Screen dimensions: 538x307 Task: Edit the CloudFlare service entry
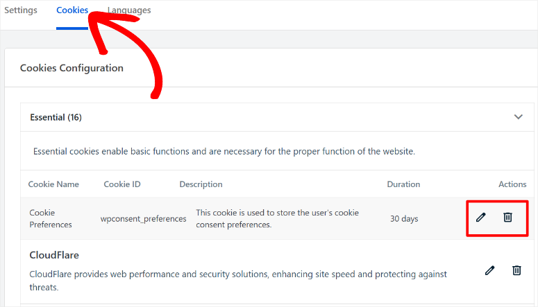point(489,270)
